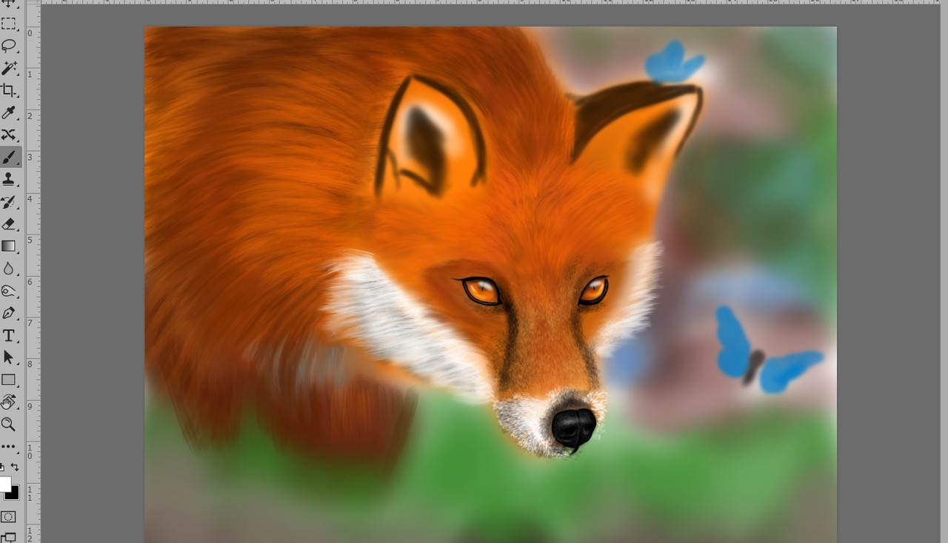Screen dimensions: 948x543
Task: Activate the Zoom magnifier tool
Action: tap(8, 424)
